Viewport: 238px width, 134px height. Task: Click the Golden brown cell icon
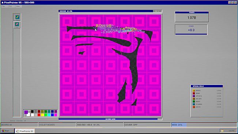point(194,99)
